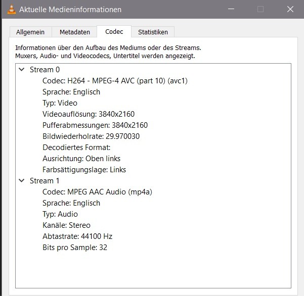The image size is (304, 296).
Task: Select the Codec tab
Action: [x=114, y=31]
